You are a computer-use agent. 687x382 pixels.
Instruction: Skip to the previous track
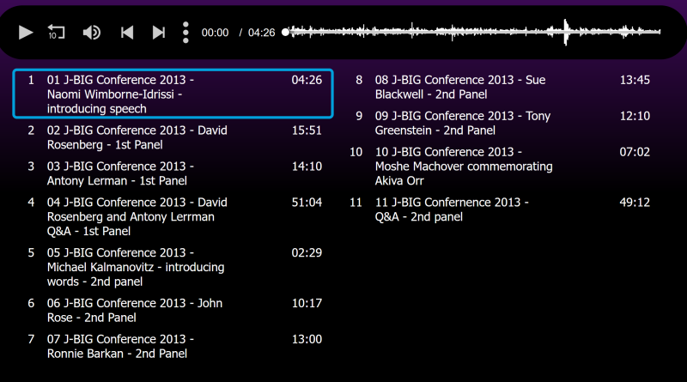point(127,33)
